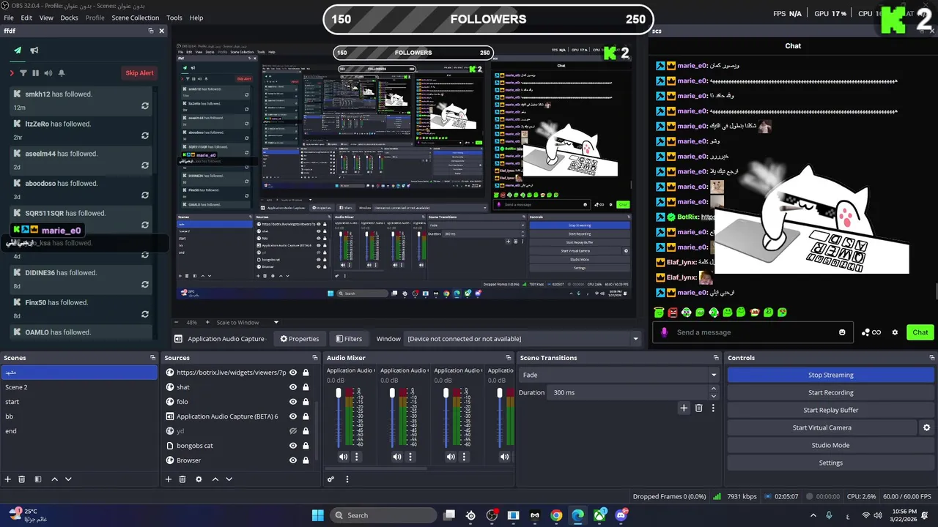Unlock the Application Audio Capture (BETA) 6 source
Screen dimensions: 938x527
[306, 416]
